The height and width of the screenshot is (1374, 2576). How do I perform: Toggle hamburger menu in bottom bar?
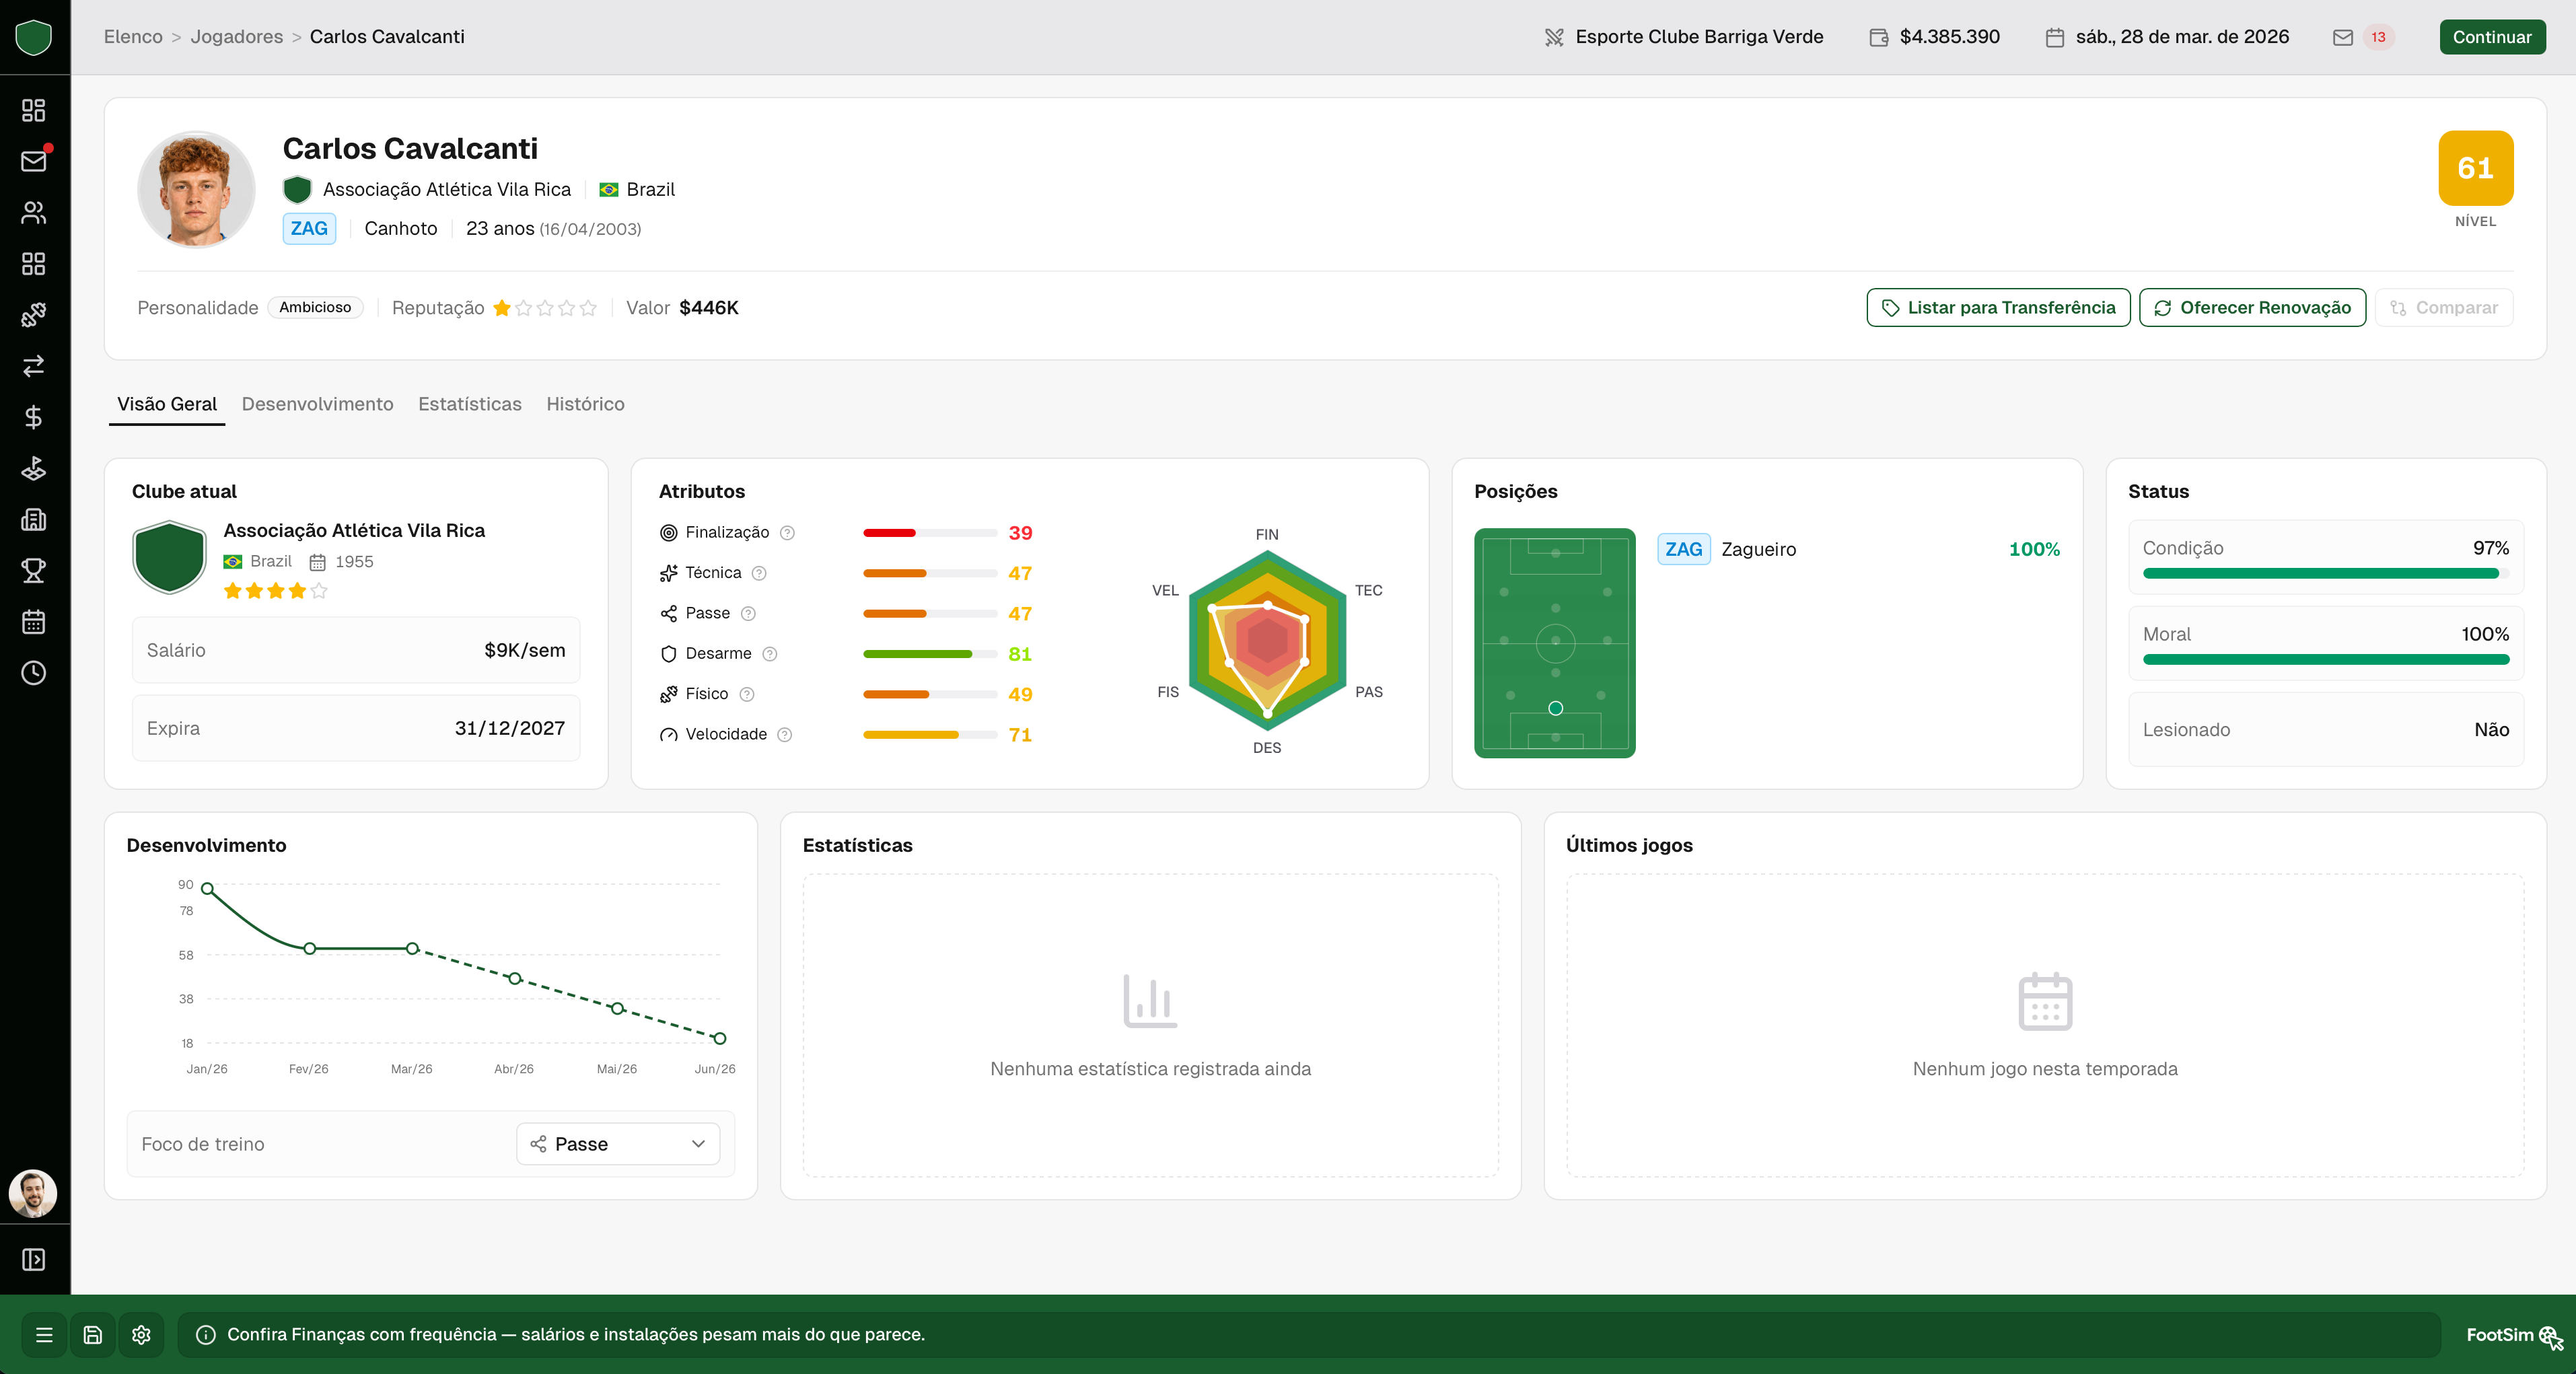[x=44, y=1334]
